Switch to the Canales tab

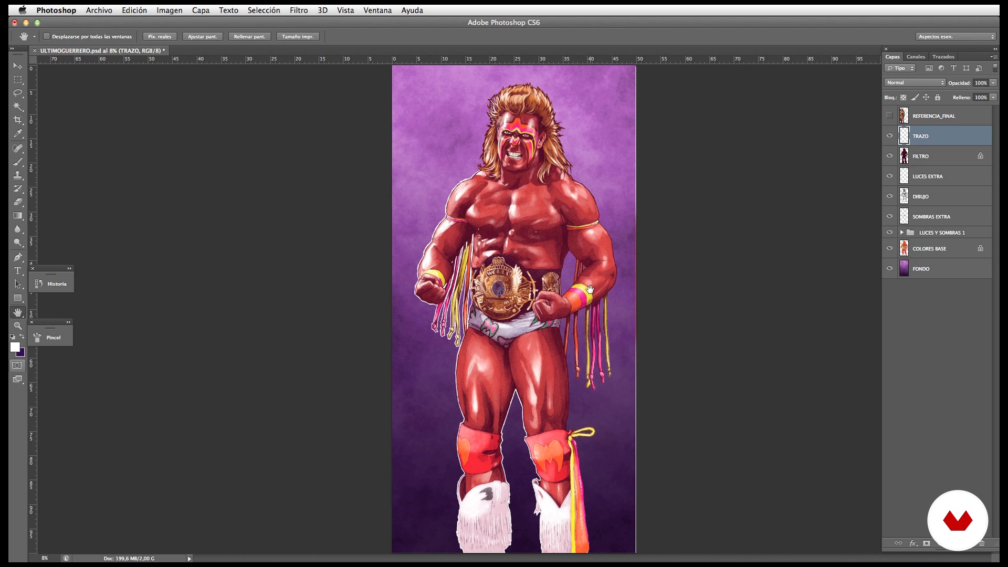[916, 57]
